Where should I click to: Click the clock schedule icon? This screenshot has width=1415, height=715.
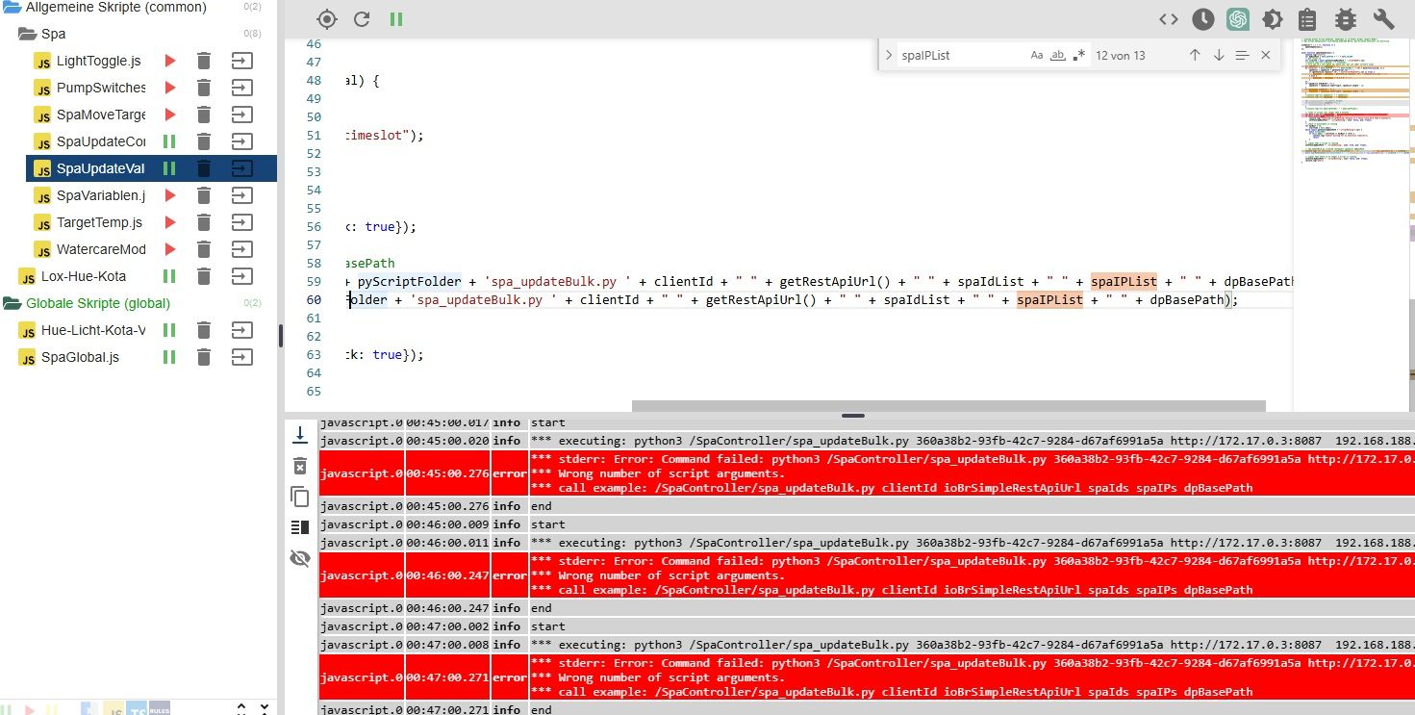pyautogui.click(x=1202, y=19)
